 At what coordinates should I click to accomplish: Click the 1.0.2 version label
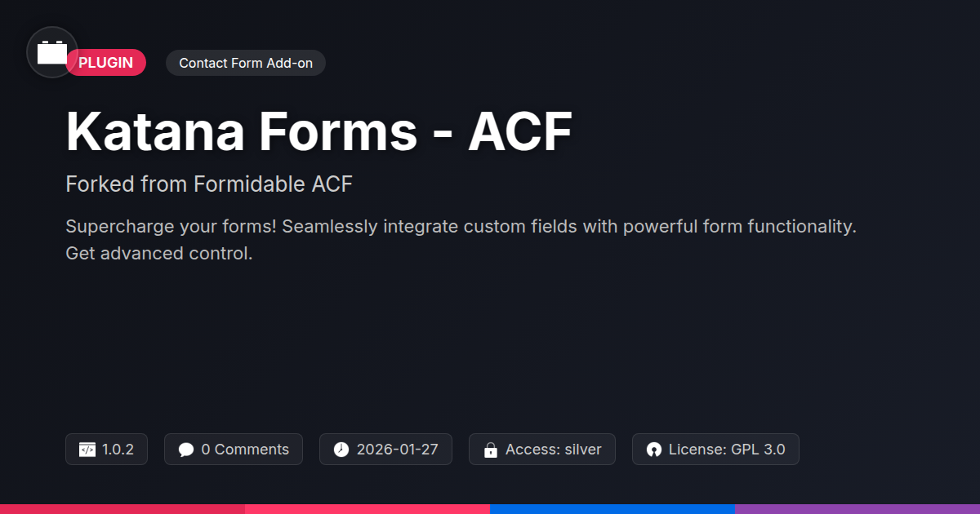coord(118,450)
